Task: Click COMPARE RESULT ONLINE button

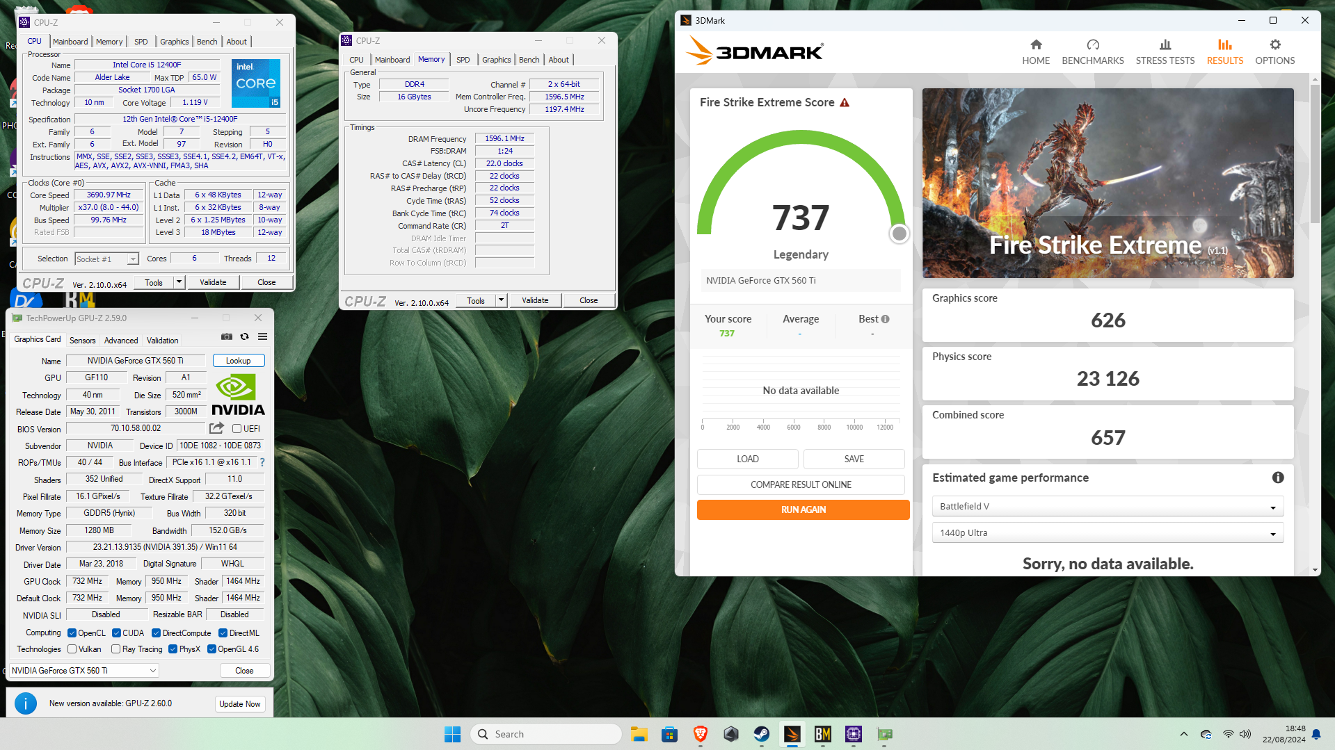Action: click(801, 484)
